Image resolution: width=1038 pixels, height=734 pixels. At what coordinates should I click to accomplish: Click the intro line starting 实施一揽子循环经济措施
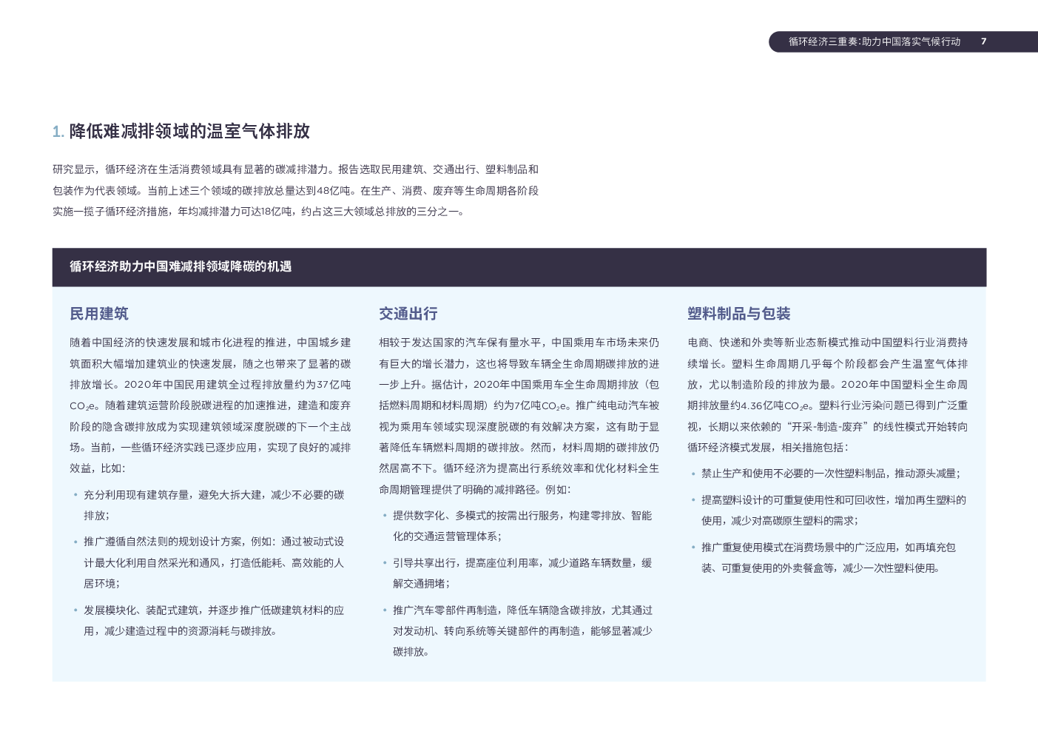click(x=260, y=211)
